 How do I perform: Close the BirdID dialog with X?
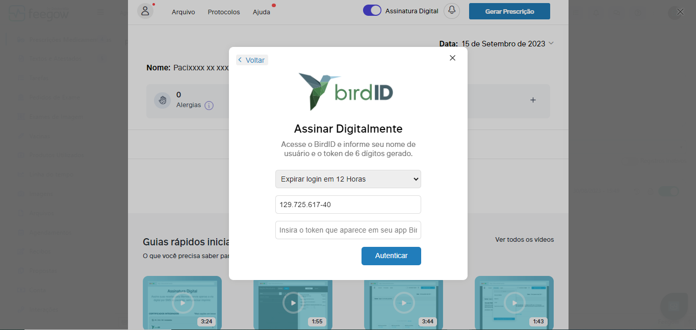click(x=452, y=58)
